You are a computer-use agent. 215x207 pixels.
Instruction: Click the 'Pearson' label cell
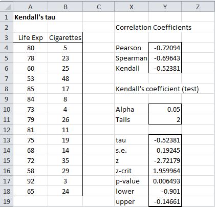pos(132,48)
